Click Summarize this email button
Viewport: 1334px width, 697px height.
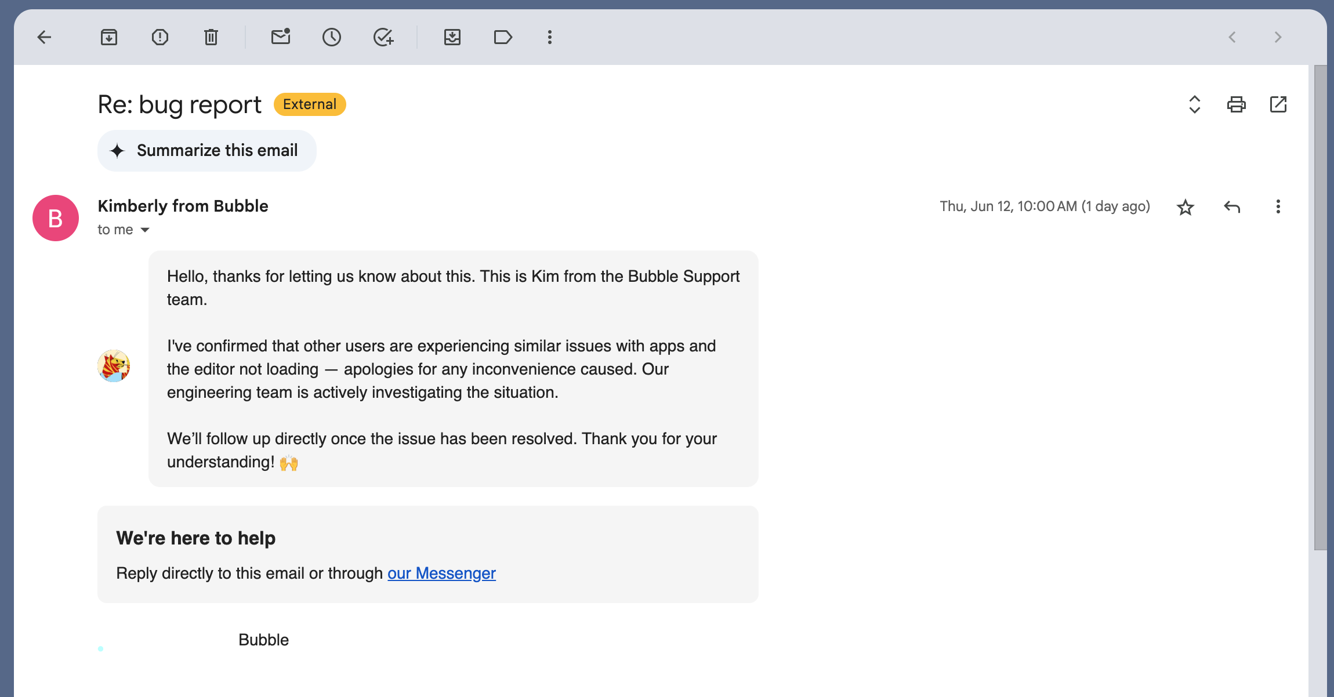click(207, 151)
